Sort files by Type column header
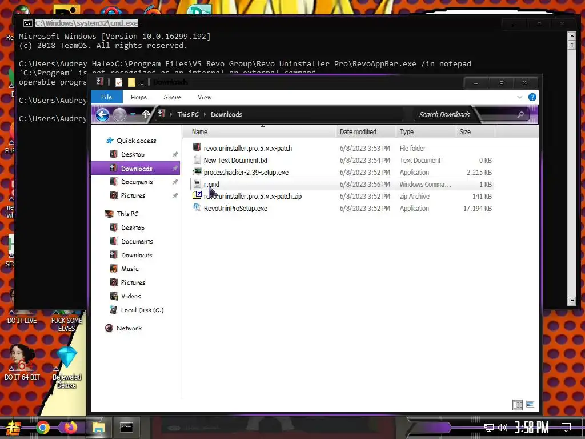The image size is (585, 439). pos(426,132)
